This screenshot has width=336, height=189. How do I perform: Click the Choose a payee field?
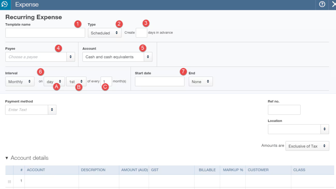[36, 57]
